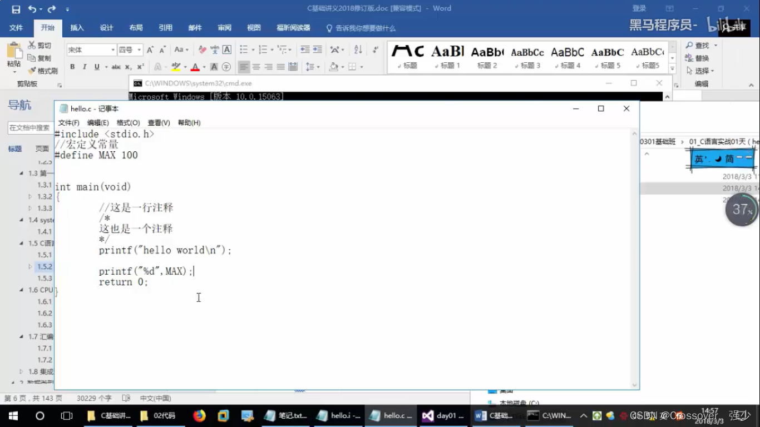The height and width of the screenshot is (427, 760).
Task: Apply paragraph shading paint bucket
Action: [333, 67]
